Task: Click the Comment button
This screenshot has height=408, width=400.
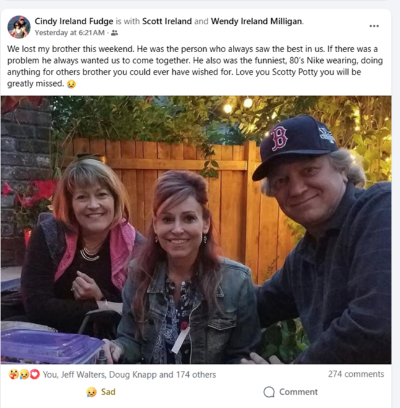Action: tap(290, 392)
